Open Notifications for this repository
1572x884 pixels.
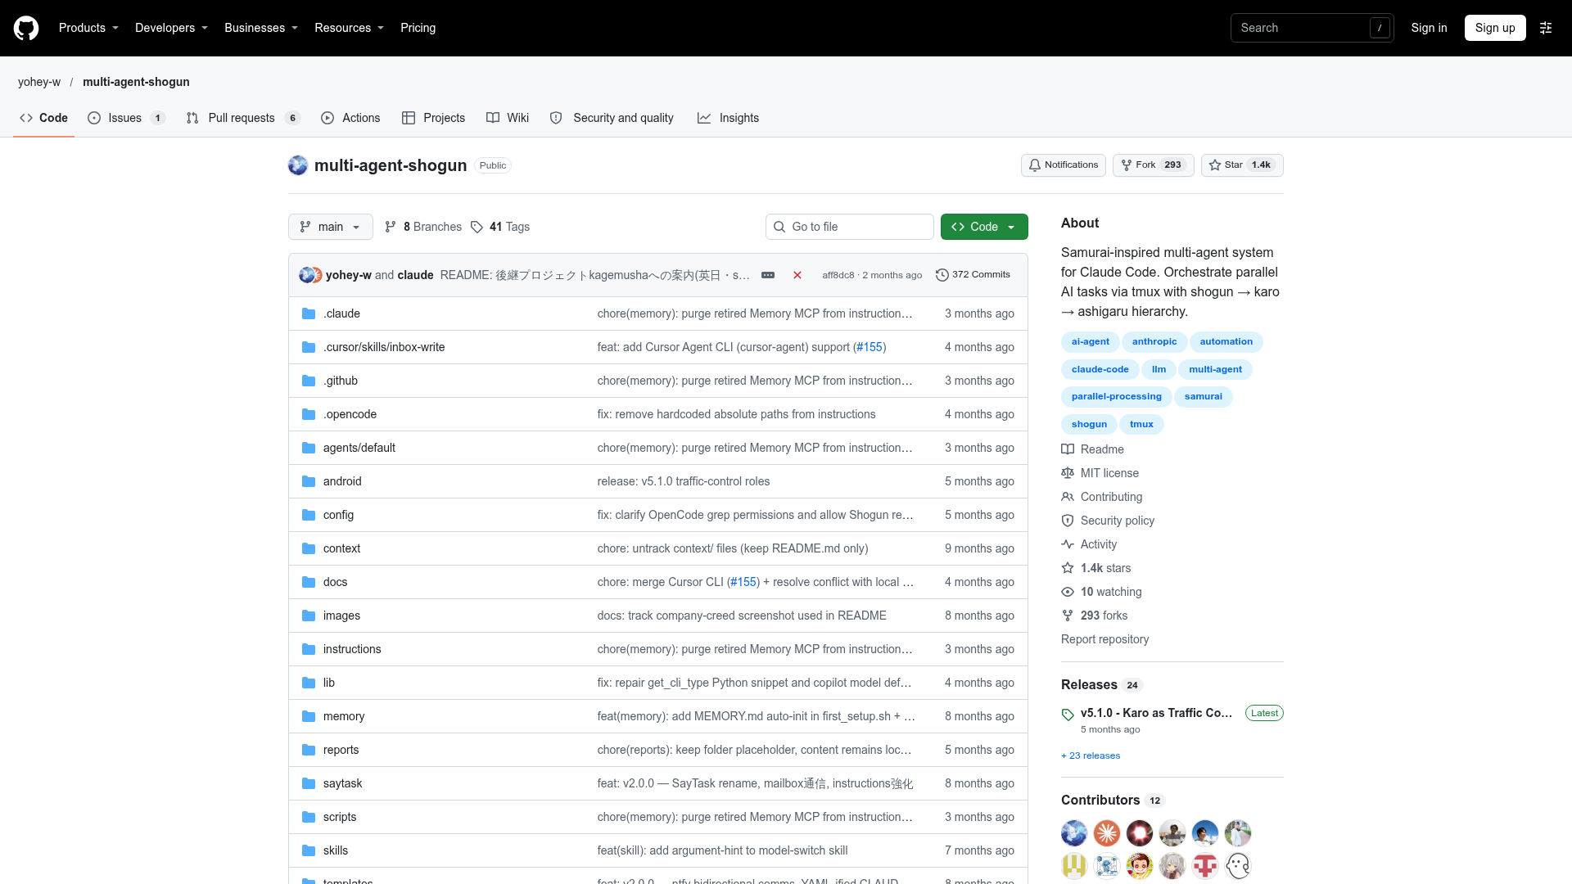(1064, 165)
